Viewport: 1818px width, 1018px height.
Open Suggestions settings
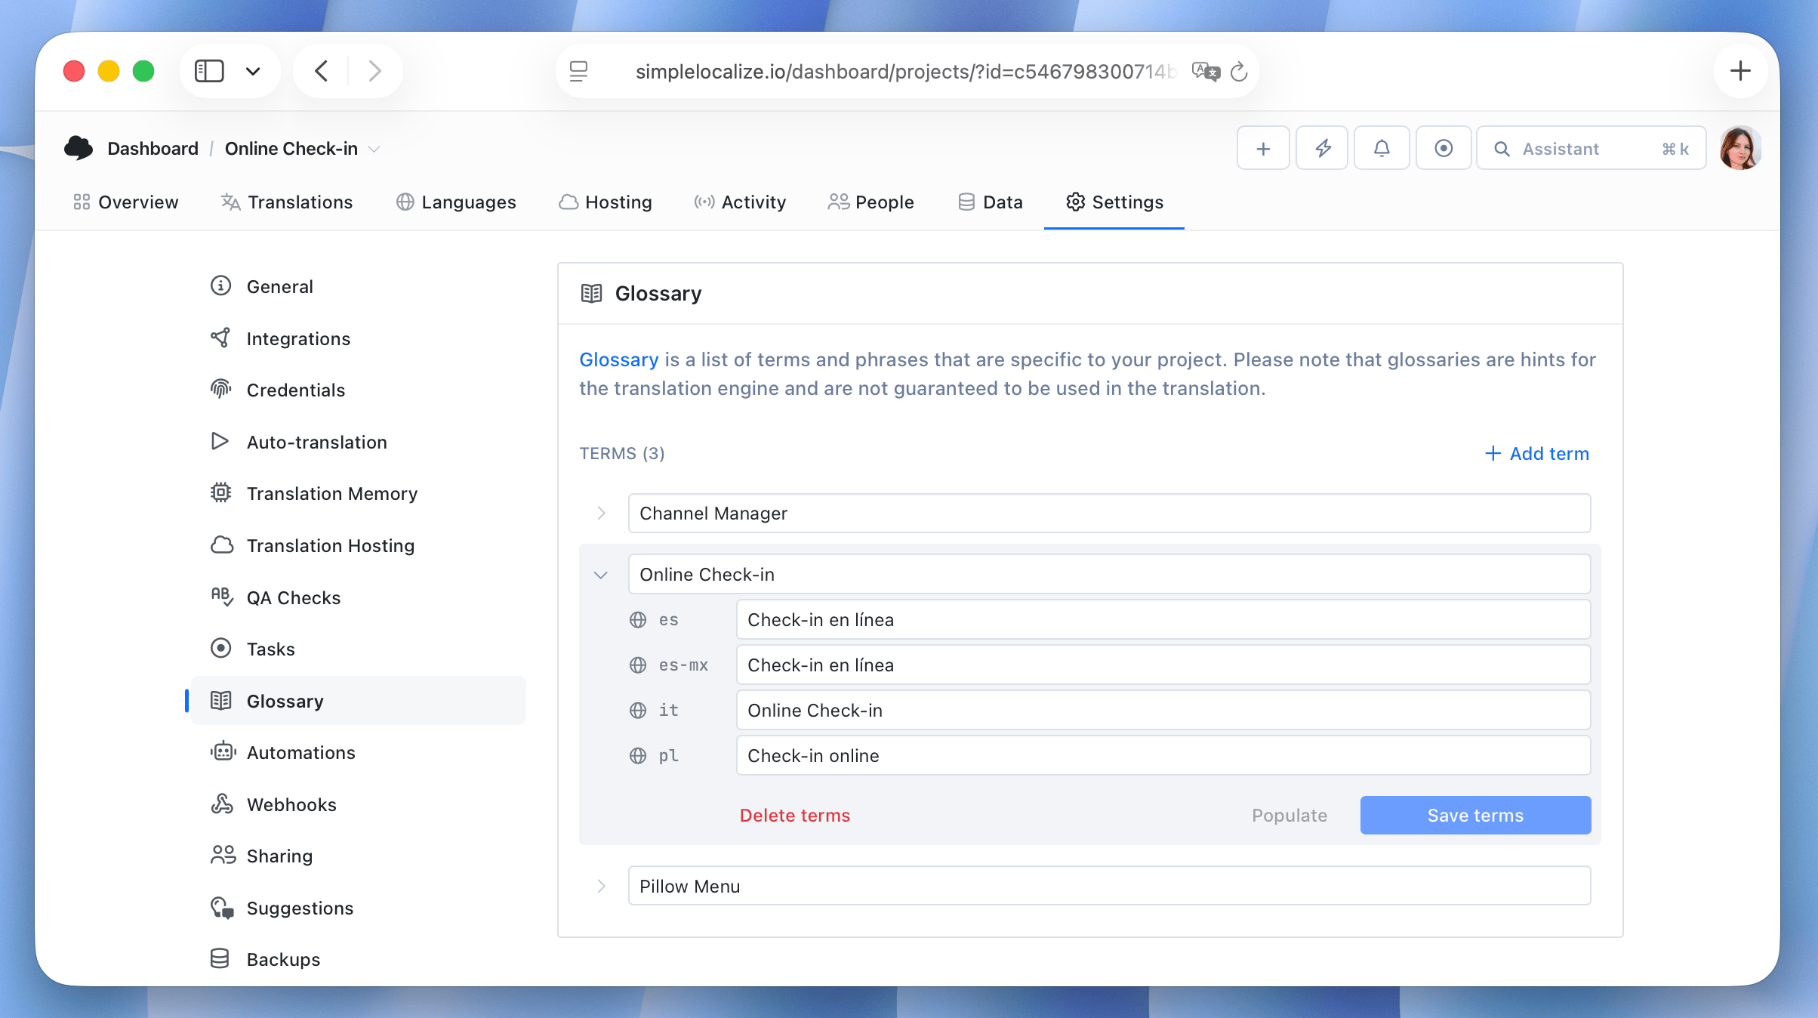coord(359,908)
